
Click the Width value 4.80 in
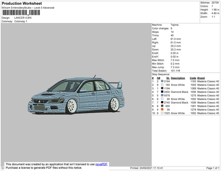pos(215,13)
